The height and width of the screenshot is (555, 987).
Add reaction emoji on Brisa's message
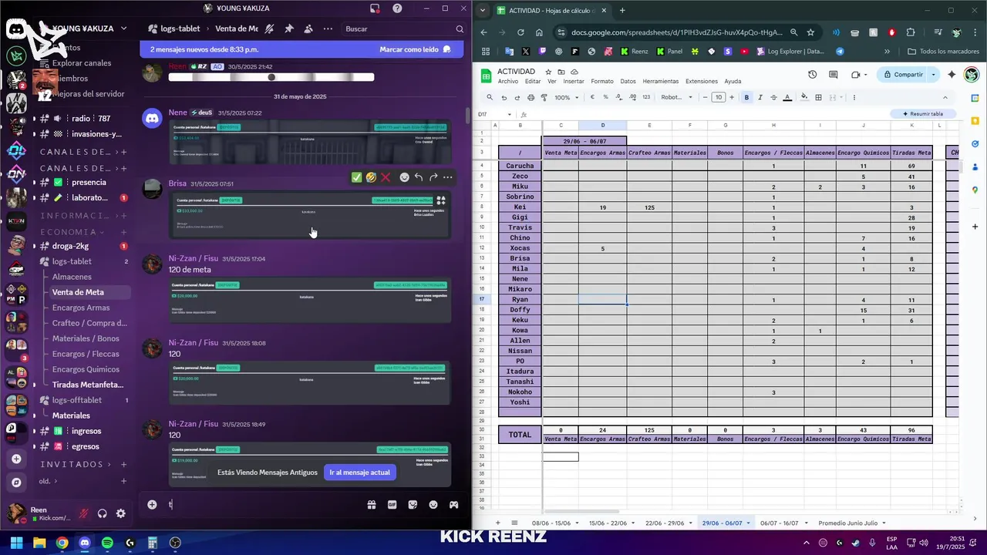pos(404,177)
